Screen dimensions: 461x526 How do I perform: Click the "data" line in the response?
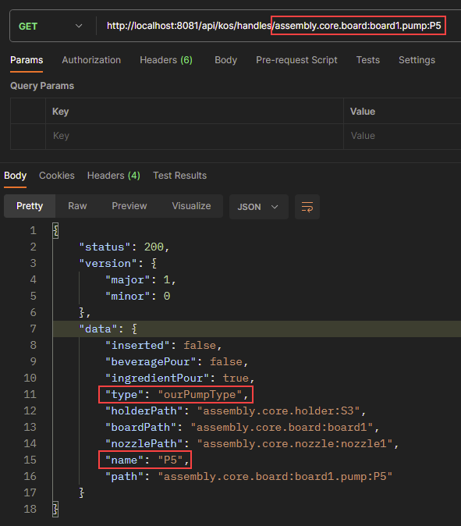pyautogui.click(x=108, y=329)
